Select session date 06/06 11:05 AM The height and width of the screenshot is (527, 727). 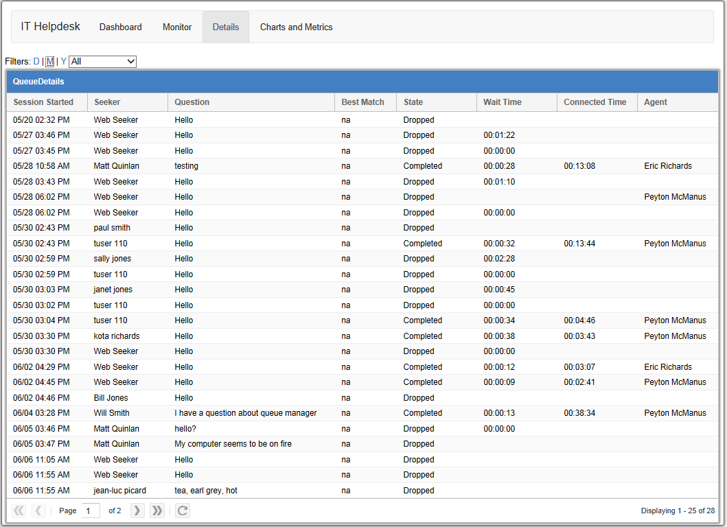coord(41,459)
